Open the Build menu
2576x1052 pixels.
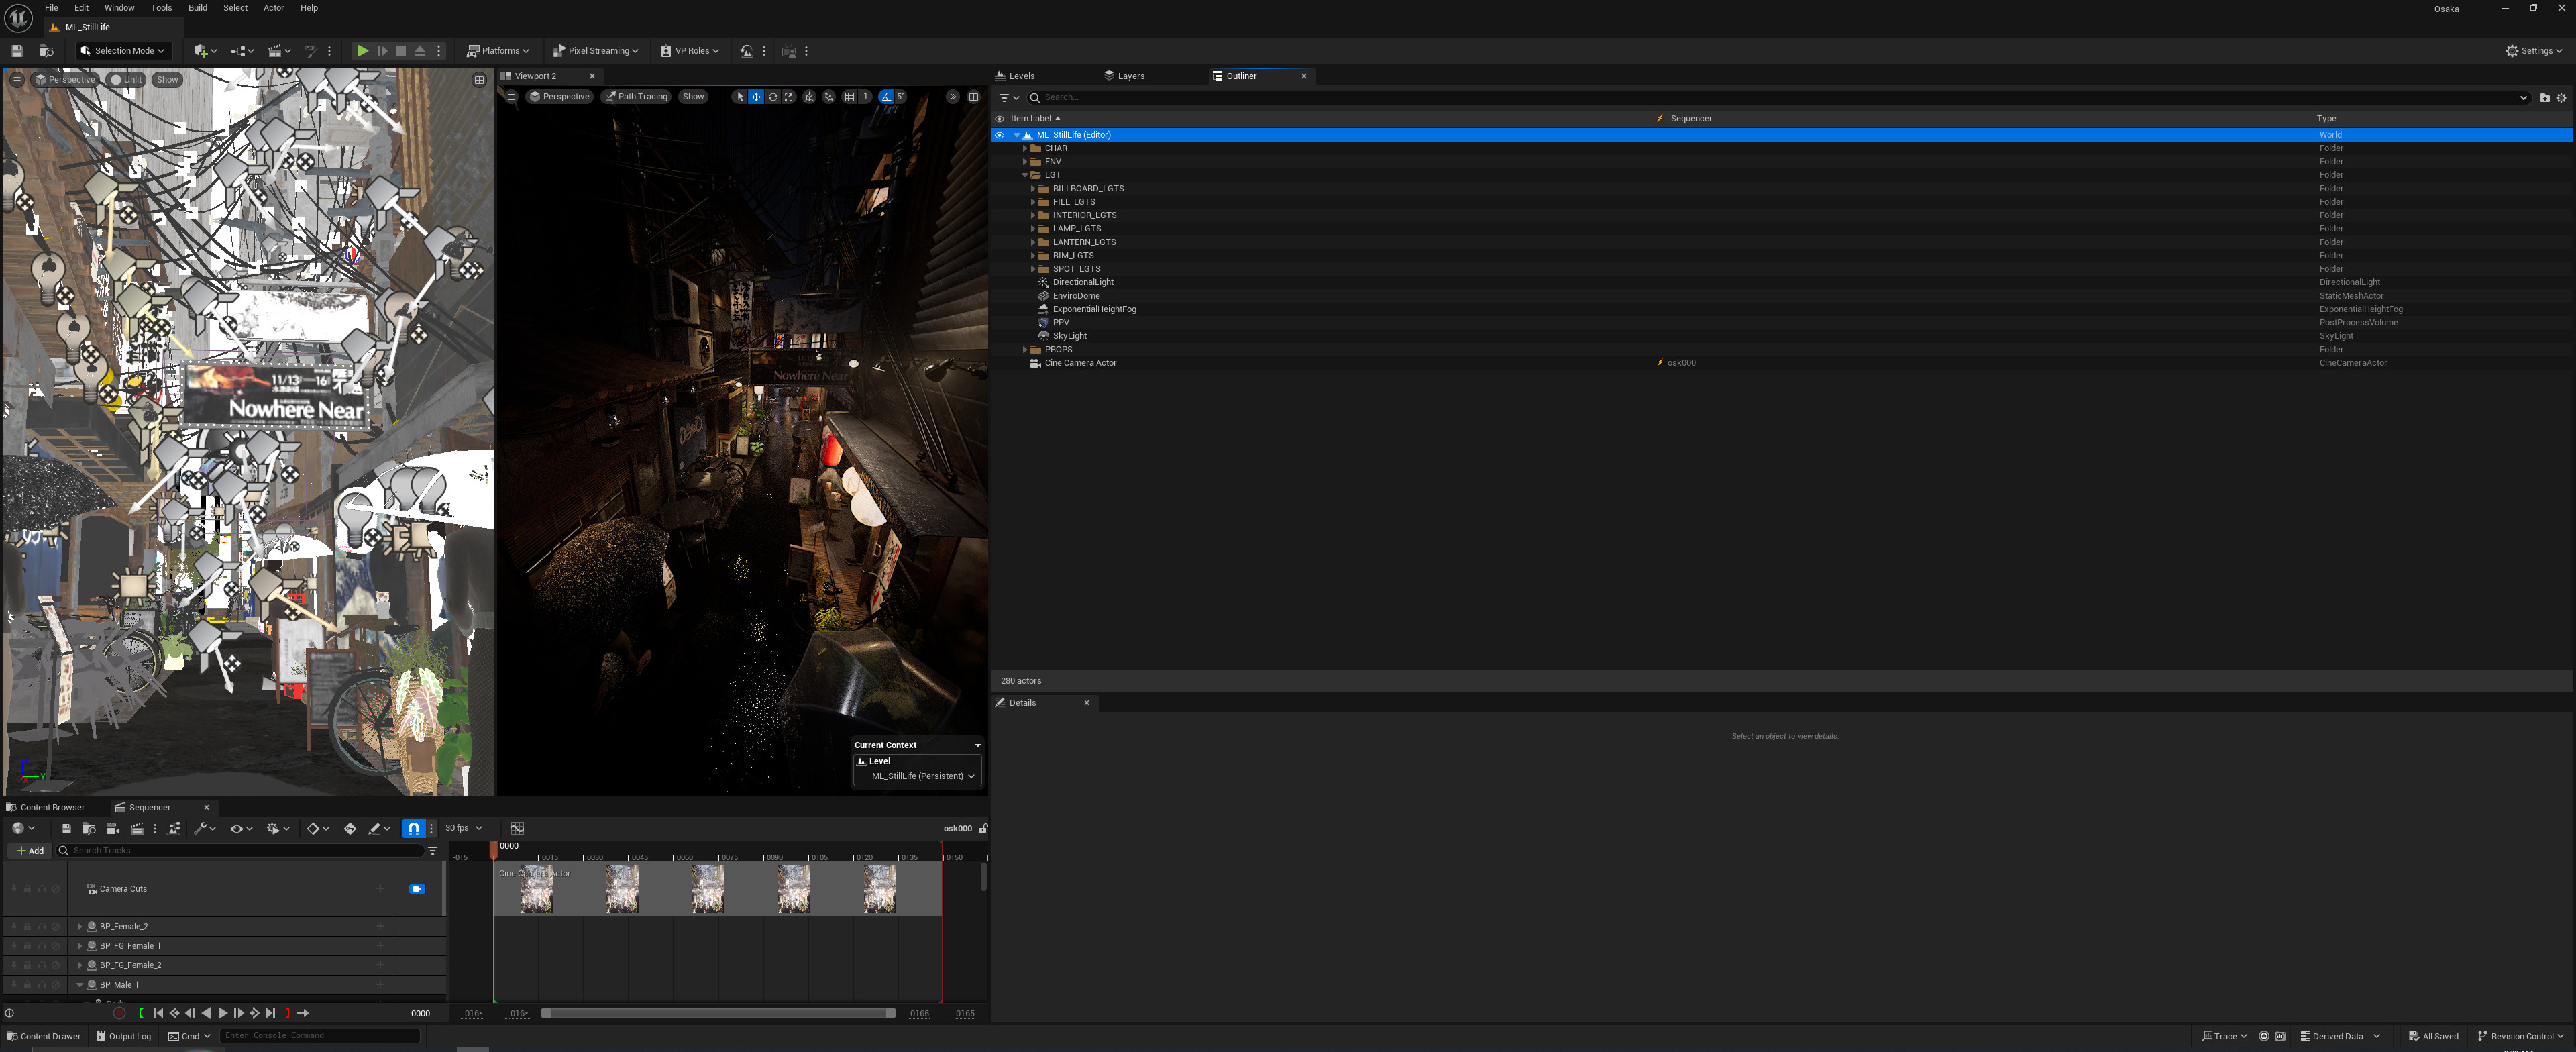coord(198,8)
